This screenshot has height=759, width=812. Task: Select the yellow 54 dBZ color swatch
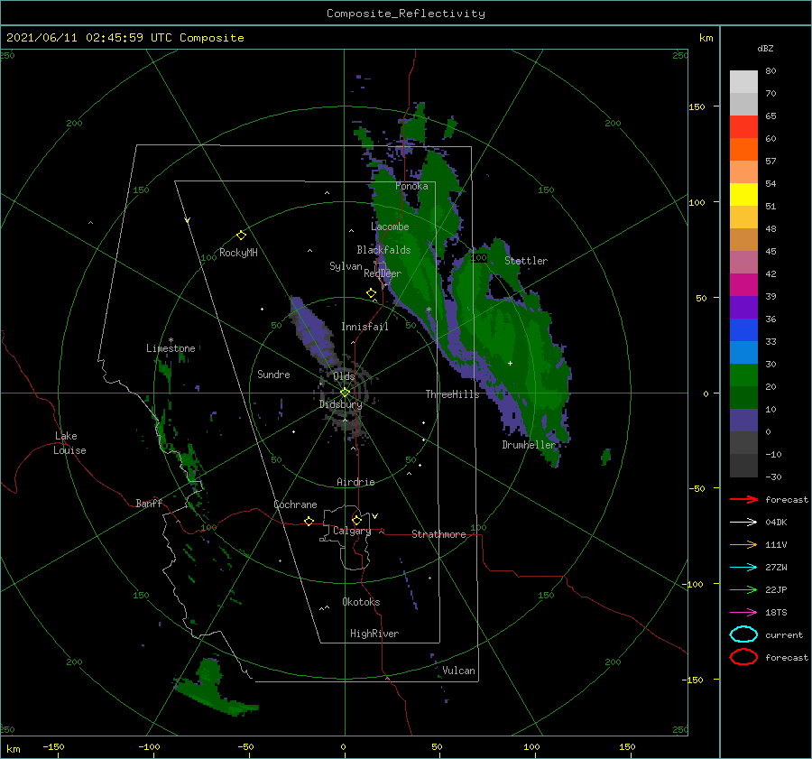pyautogui.click(x=743, y=194)
